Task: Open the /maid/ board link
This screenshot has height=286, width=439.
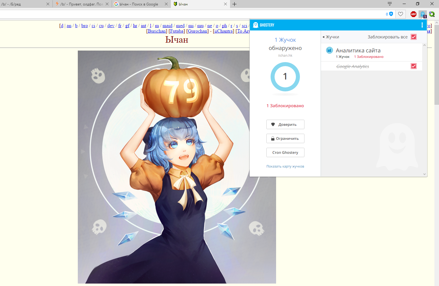Action: (167, 26)
